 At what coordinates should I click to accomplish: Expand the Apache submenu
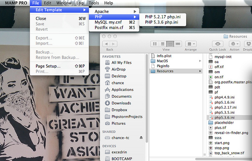click(x=114, y=11)
